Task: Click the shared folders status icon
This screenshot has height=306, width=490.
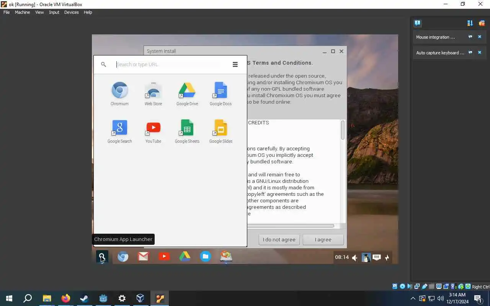Action: [431, 286]
